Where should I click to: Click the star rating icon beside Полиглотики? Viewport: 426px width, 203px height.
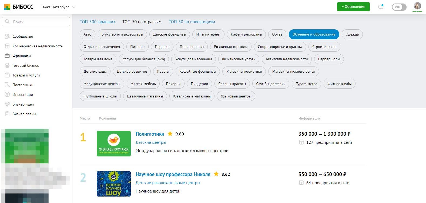click(x=170, y=134)
